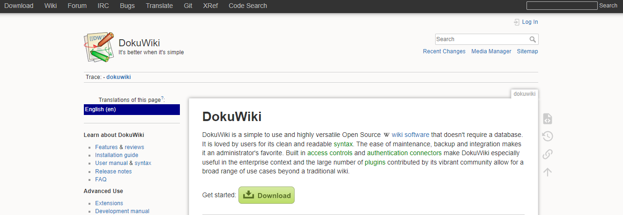
Task: Click the translations help question mark
Action: point(162,99)
